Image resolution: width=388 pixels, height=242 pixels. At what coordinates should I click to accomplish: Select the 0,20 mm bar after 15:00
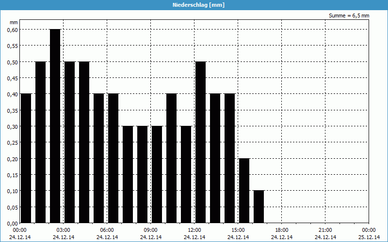point(244,190)
